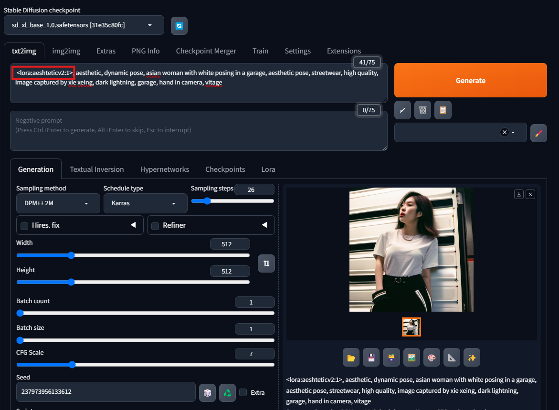Viewport: 559px width, 410px height.
Task: Open the Settings tab
Action: 298,51
